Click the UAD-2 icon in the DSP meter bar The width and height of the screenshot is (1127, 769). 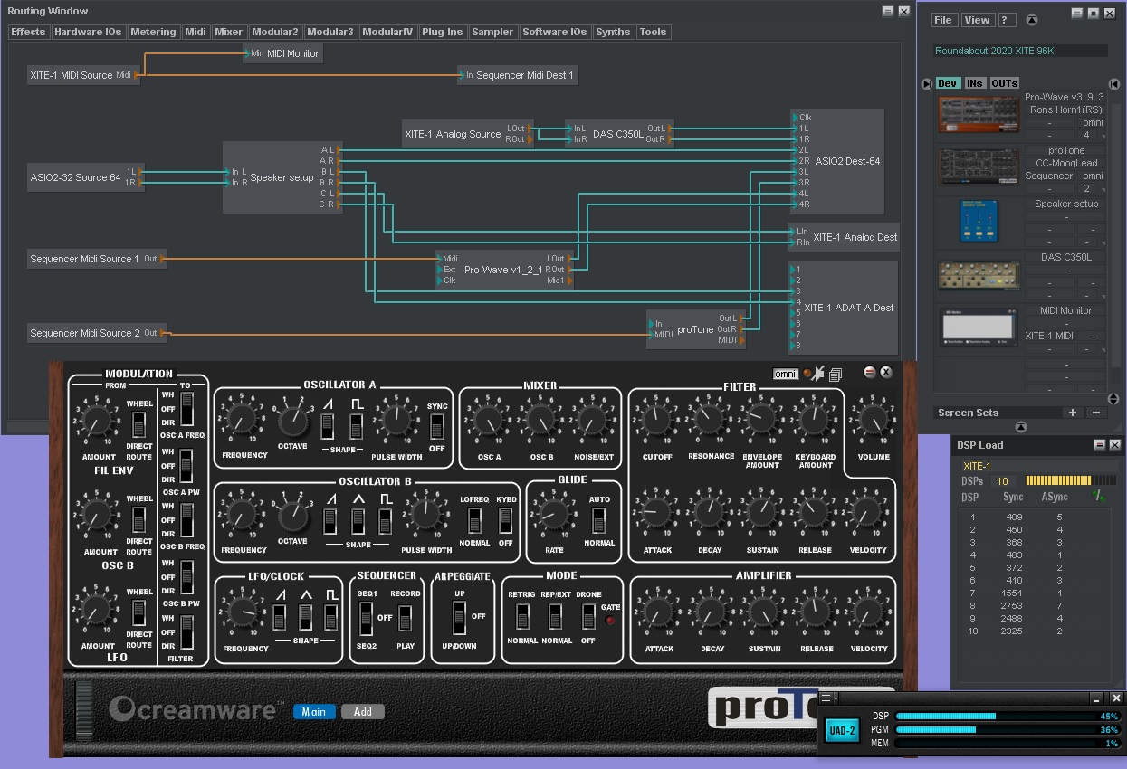[x=843, y=730]
